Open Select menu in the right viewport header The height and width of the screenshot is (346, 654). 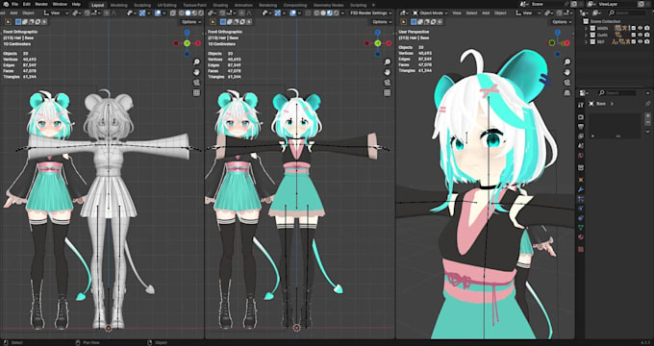471,12
